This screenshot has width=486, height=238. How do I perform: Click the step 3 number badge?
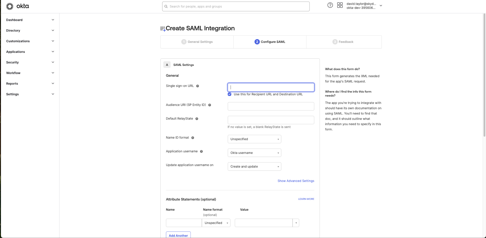coord(335,42)
